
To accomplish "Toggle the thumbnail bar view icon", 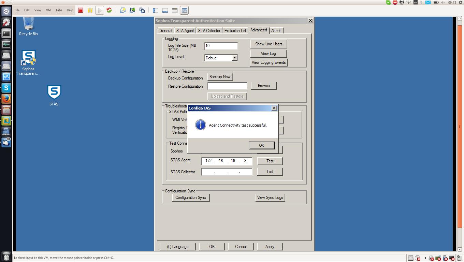I will tap(165, 10).
